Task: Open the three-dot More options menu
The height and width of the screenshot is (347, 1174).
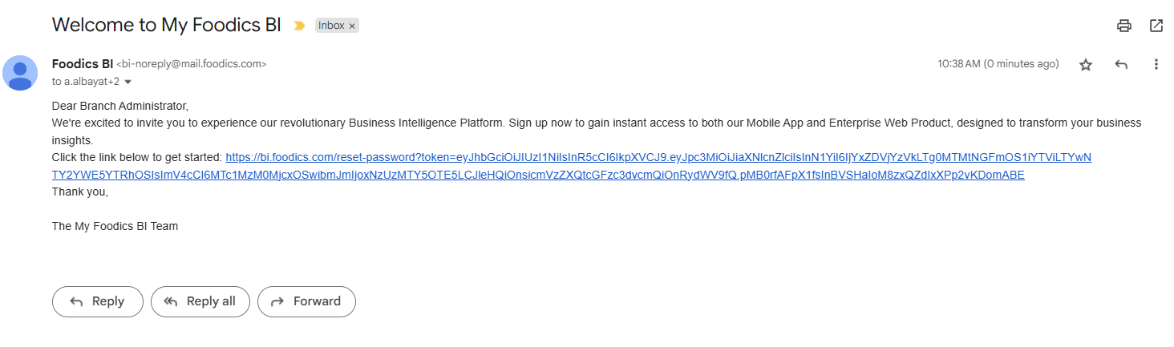Action: 1156,65
